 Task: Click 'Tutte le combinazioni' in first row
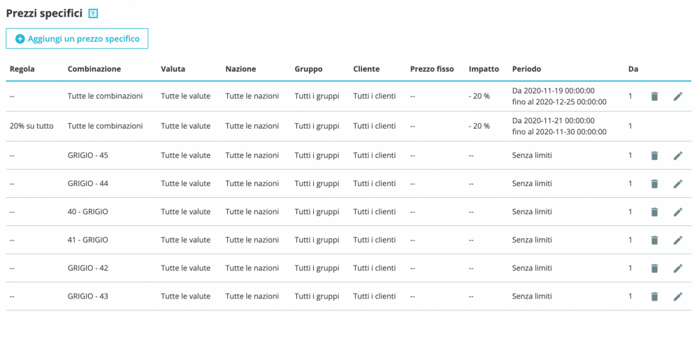point(106,96)
